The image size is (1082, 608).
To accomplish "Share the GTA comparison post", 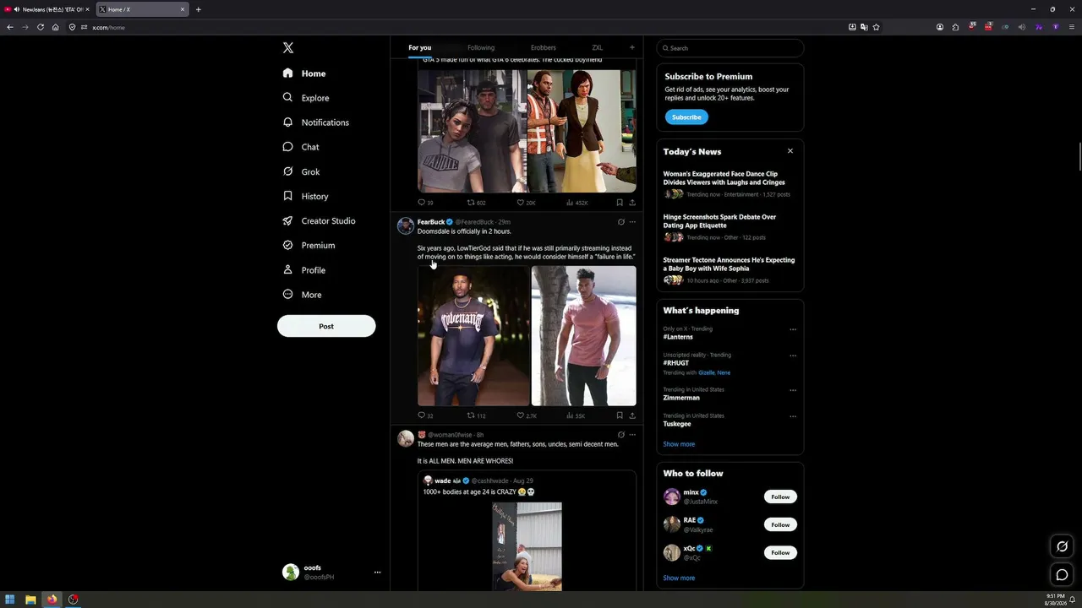I will (x=632, y=203).
